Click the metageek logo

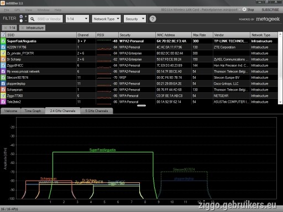268,19
